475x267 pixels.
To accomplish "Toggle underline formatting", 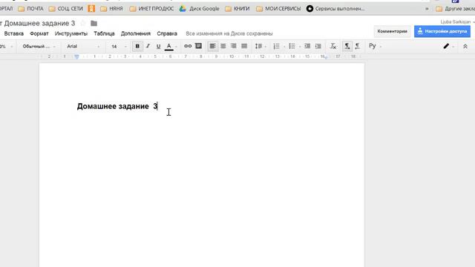I will coord(158,46).
